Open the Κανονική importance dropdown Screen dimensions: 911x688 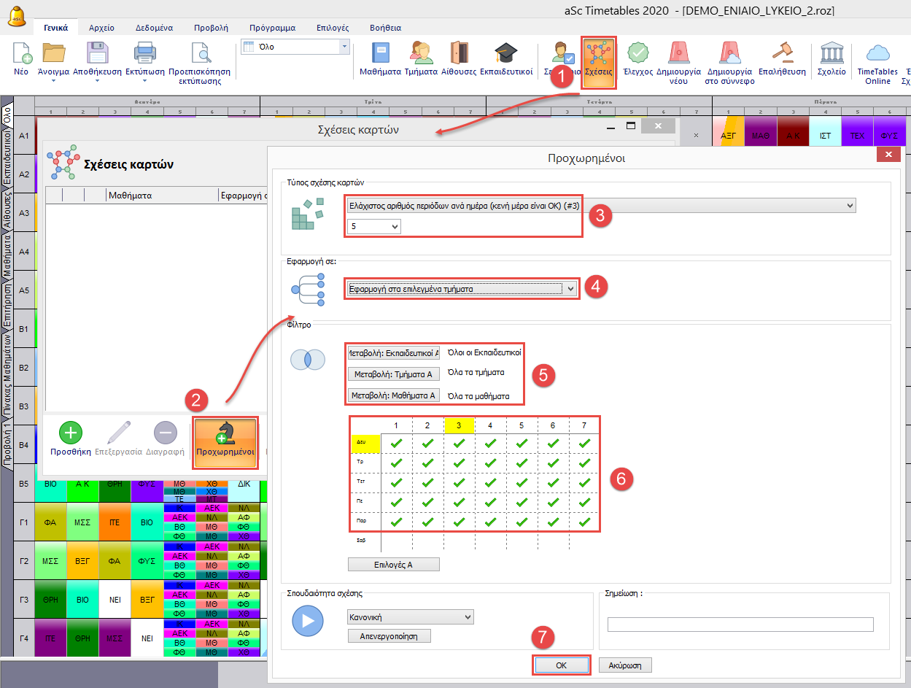[411, 617]
